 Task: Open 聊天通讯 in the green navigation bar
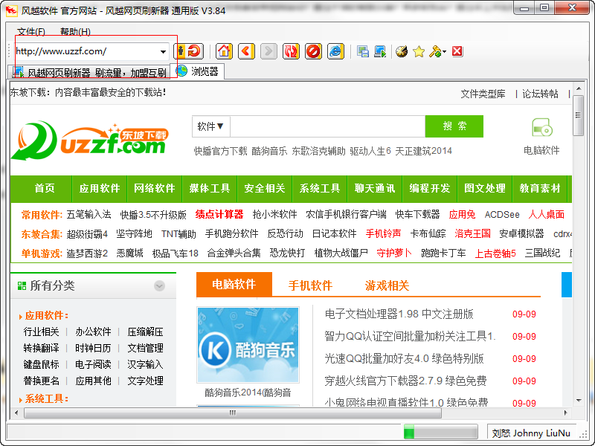pos(375,189)
